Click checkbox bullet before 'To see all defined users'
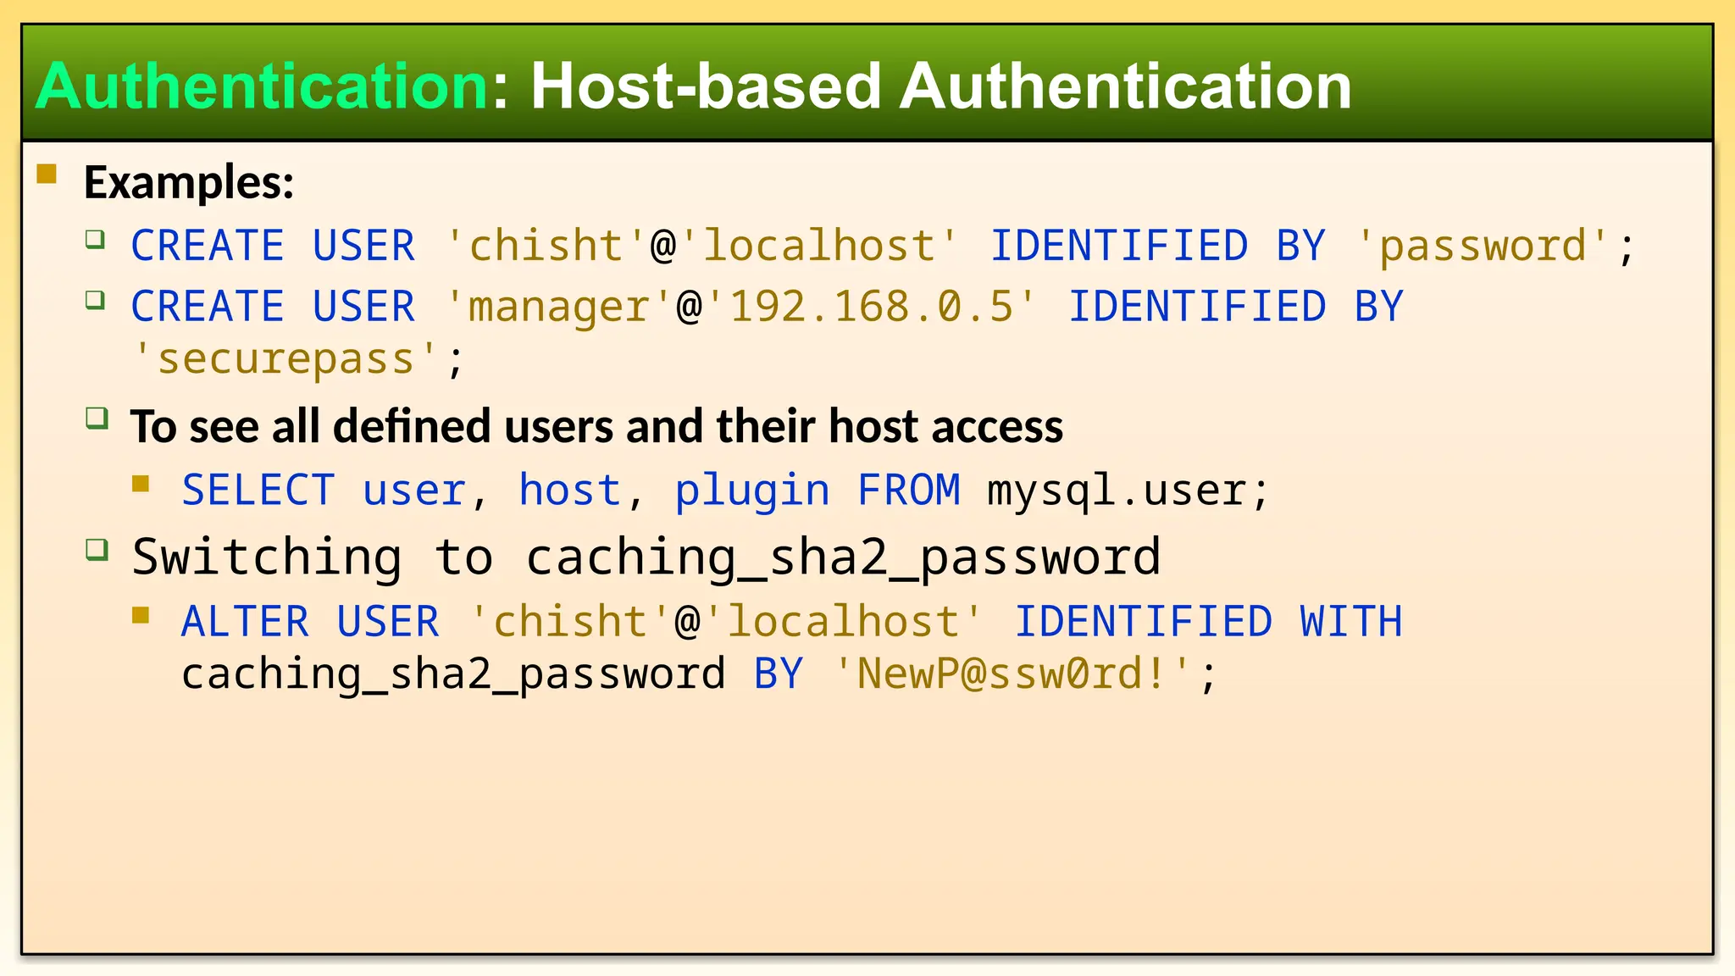 97,418
